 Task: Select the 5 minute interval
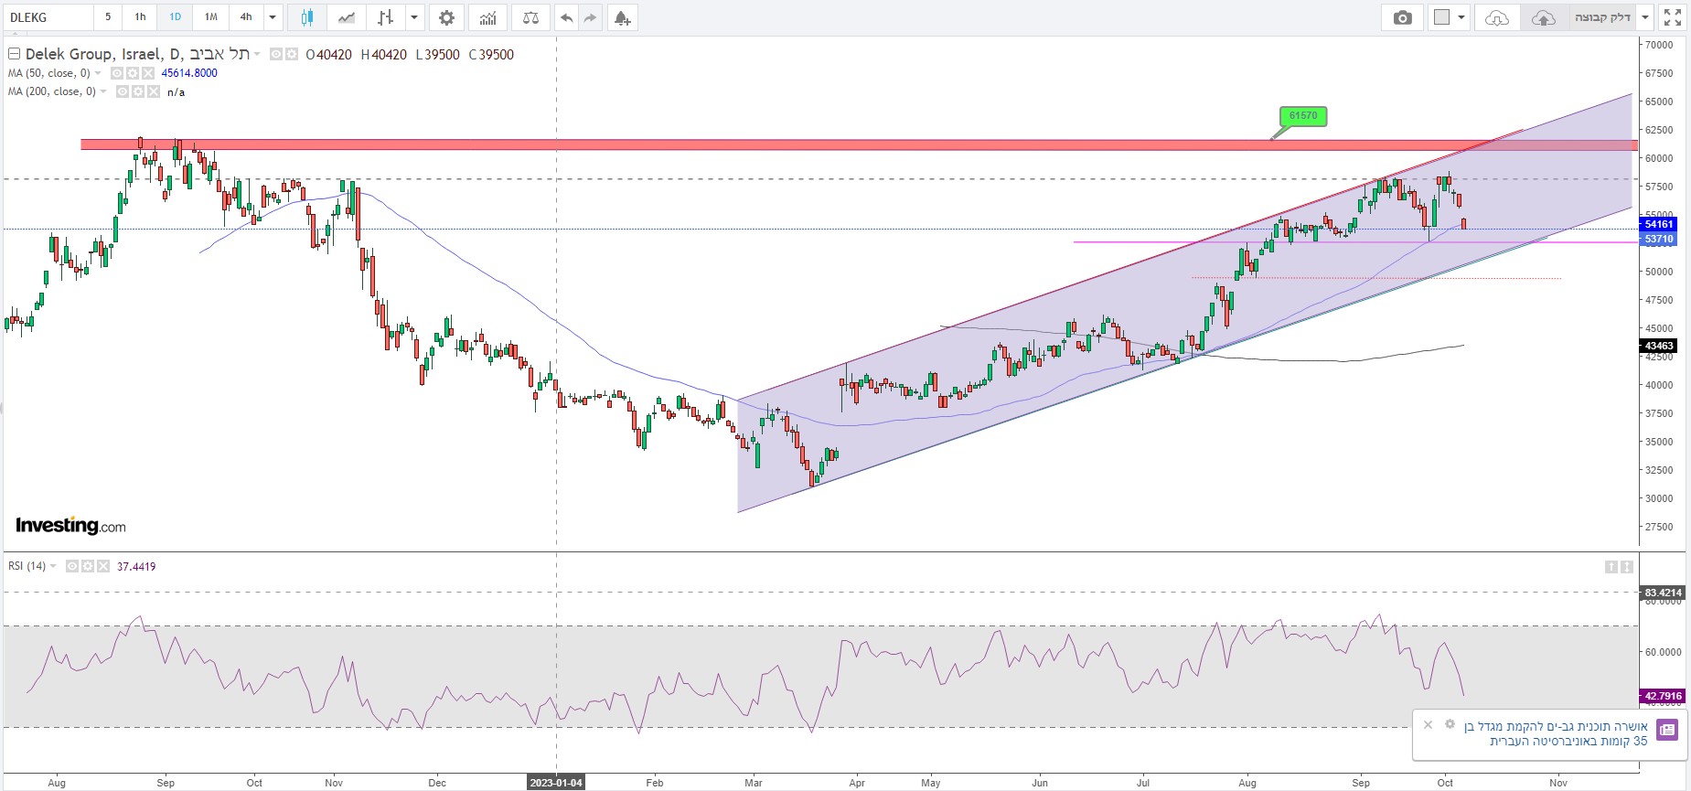pyautogui.click(x=108, y=17)
